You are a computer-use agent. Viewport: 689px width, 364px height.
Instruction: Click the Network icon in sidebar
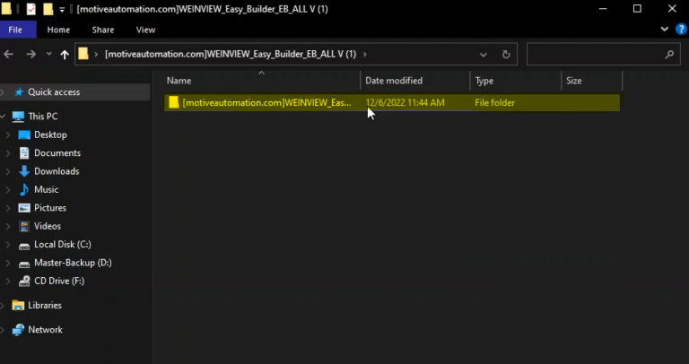click(18, 330)
